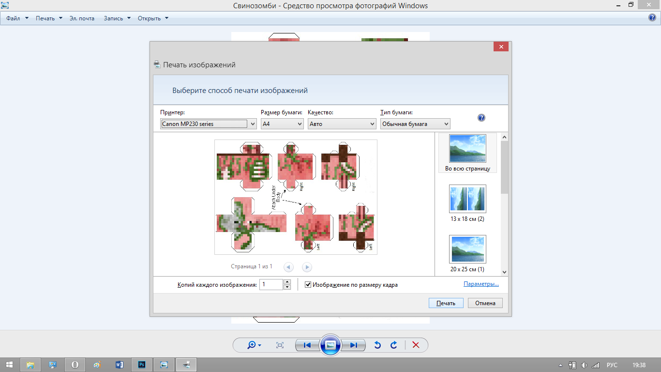This screenshot has height=372, width=661.
Task: Open viewer help icon at top right
Action: (652, 18)
